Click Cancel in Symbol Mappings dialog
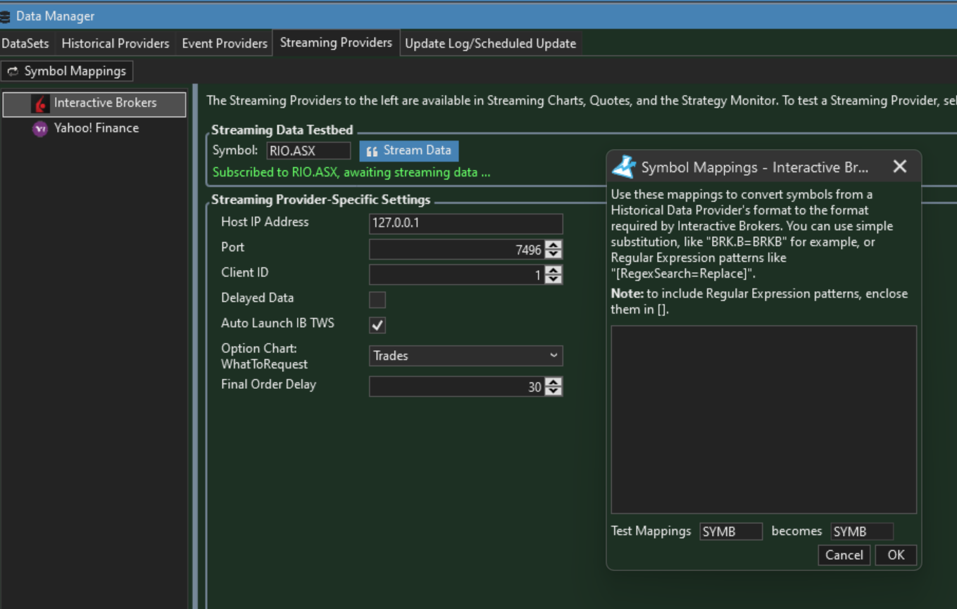957x609 pixels. pyautogui.click(x=844, y=555)
